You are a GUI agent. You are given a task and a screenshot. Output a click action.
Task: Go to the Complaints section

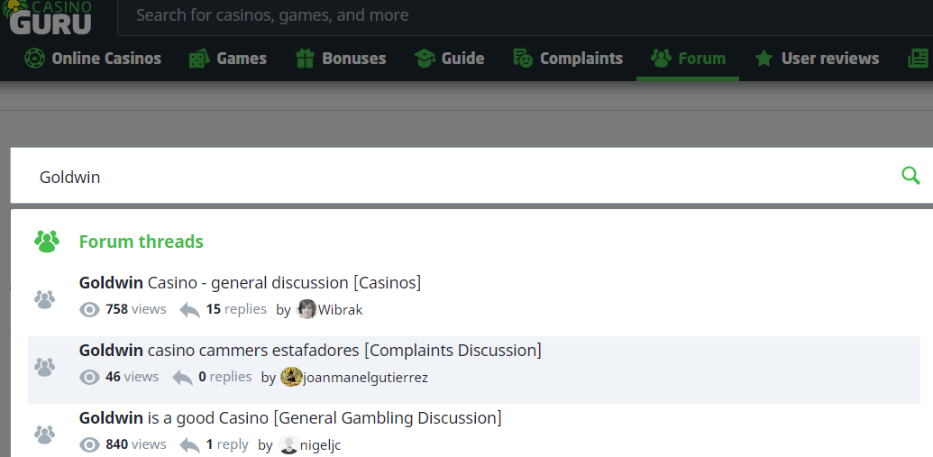[568, 59]
